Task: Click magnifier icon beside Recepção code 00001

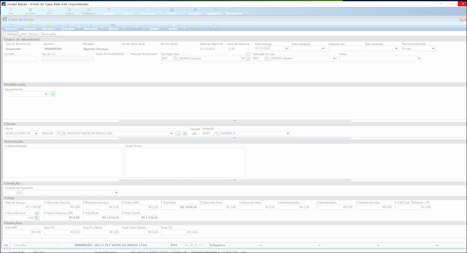Action: pos(217,134)
